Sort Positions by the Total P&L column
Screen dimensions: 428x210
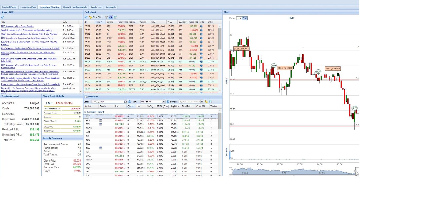click(188, 106)
